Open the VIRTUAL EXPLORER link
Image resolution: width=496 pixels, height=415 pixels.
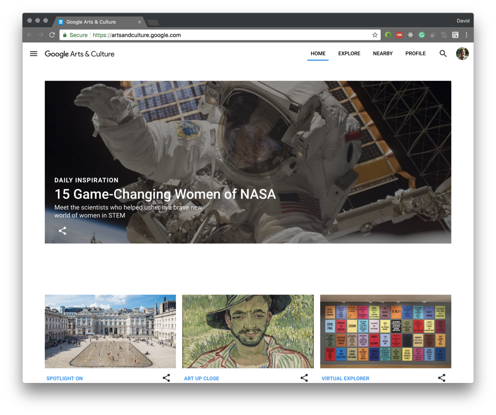pyautogui.click(x=345, y=378)
